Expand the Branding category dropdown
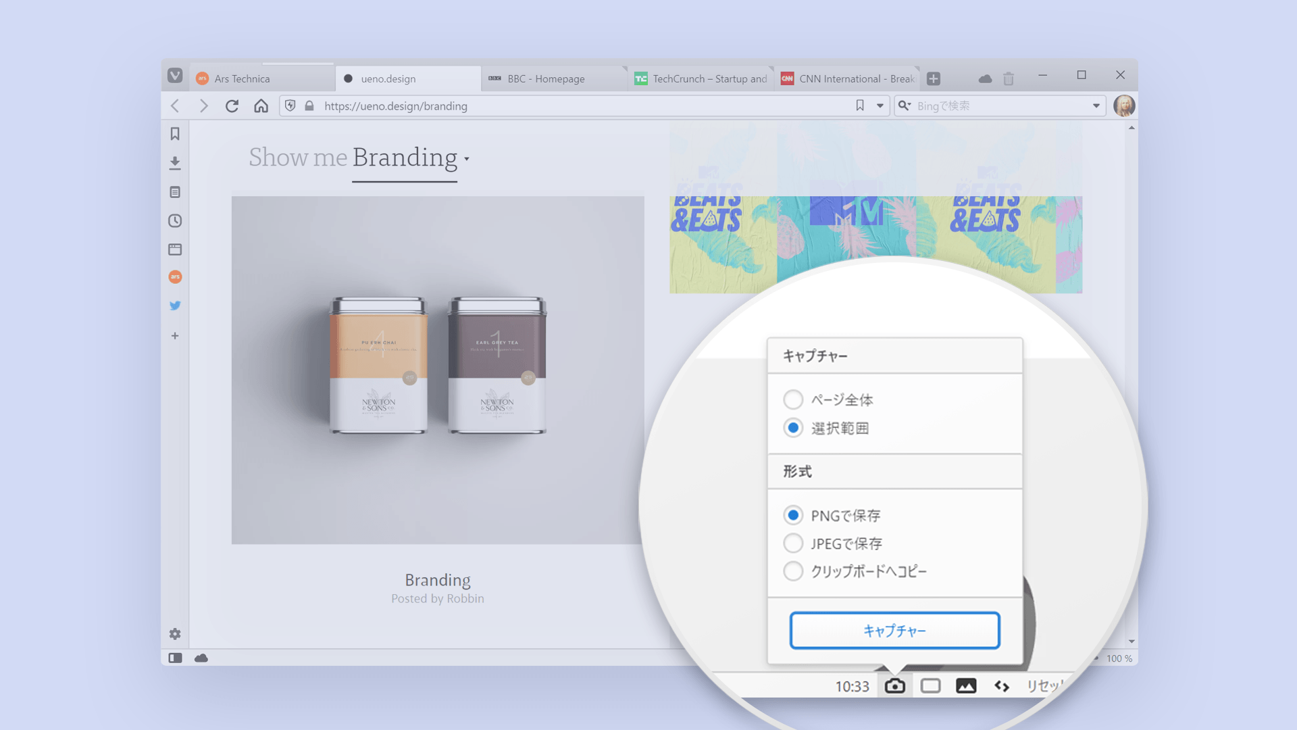The image size is (1297, 730). click(x=467, y=159)
